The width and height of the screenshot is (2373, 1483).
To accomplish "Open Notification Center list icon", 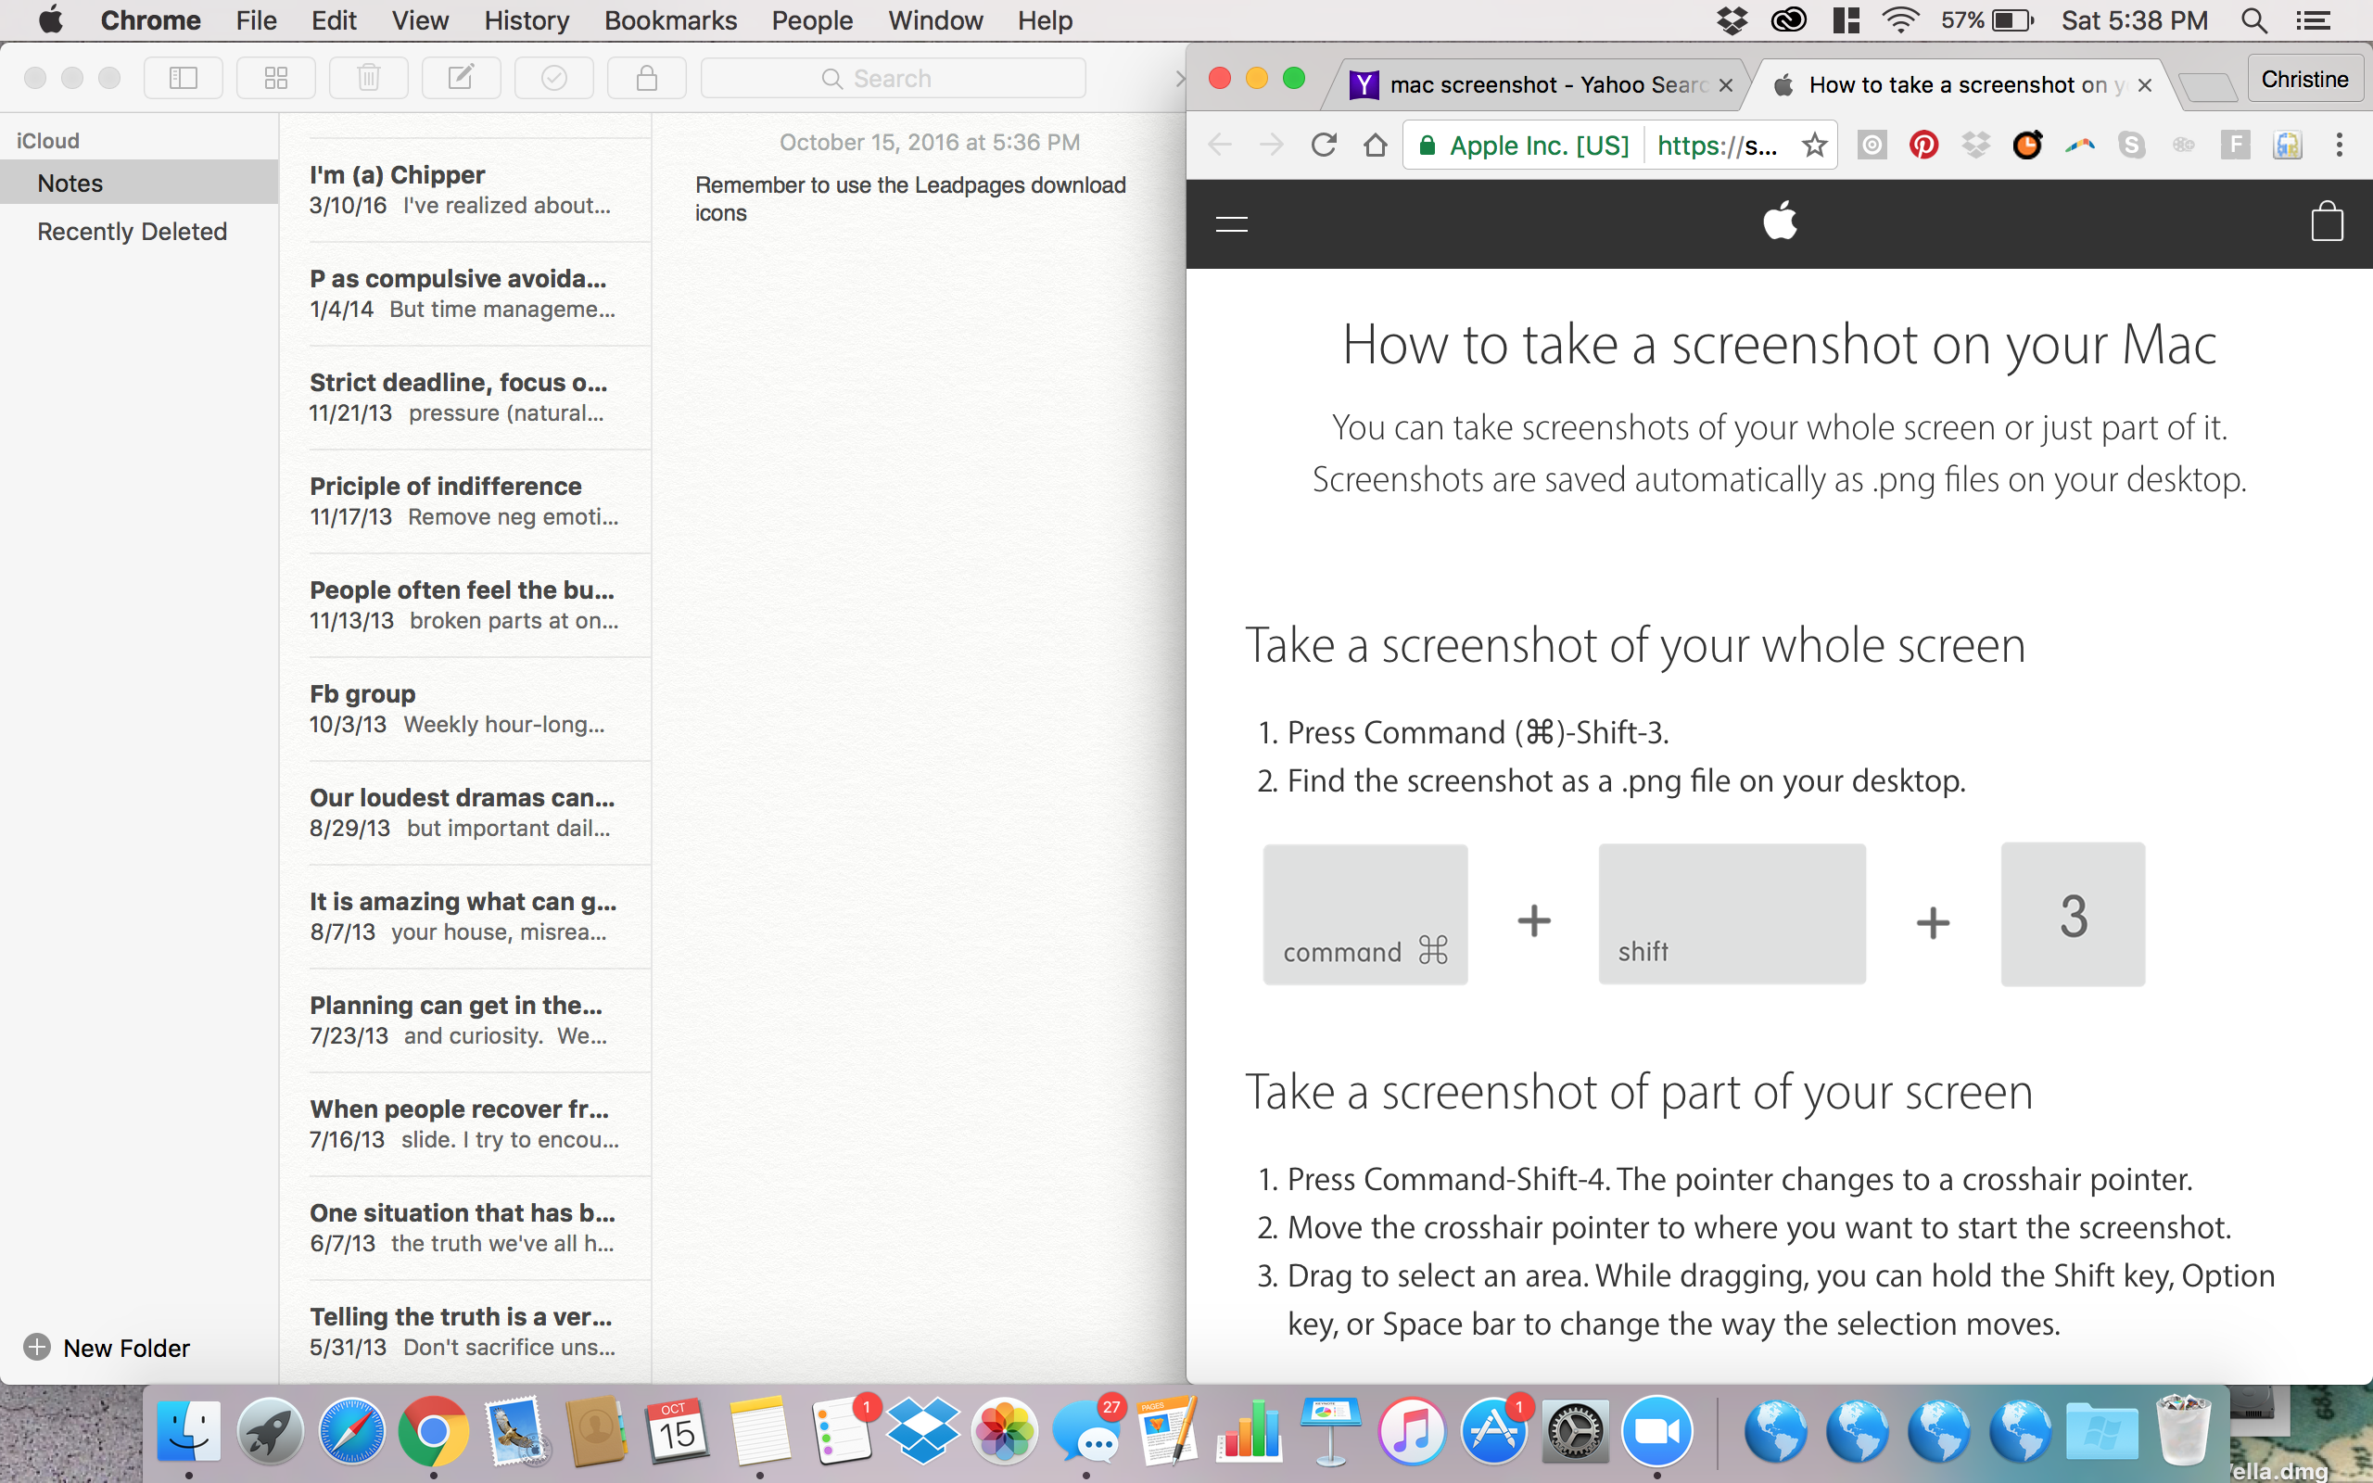I will pos(2313,20).
